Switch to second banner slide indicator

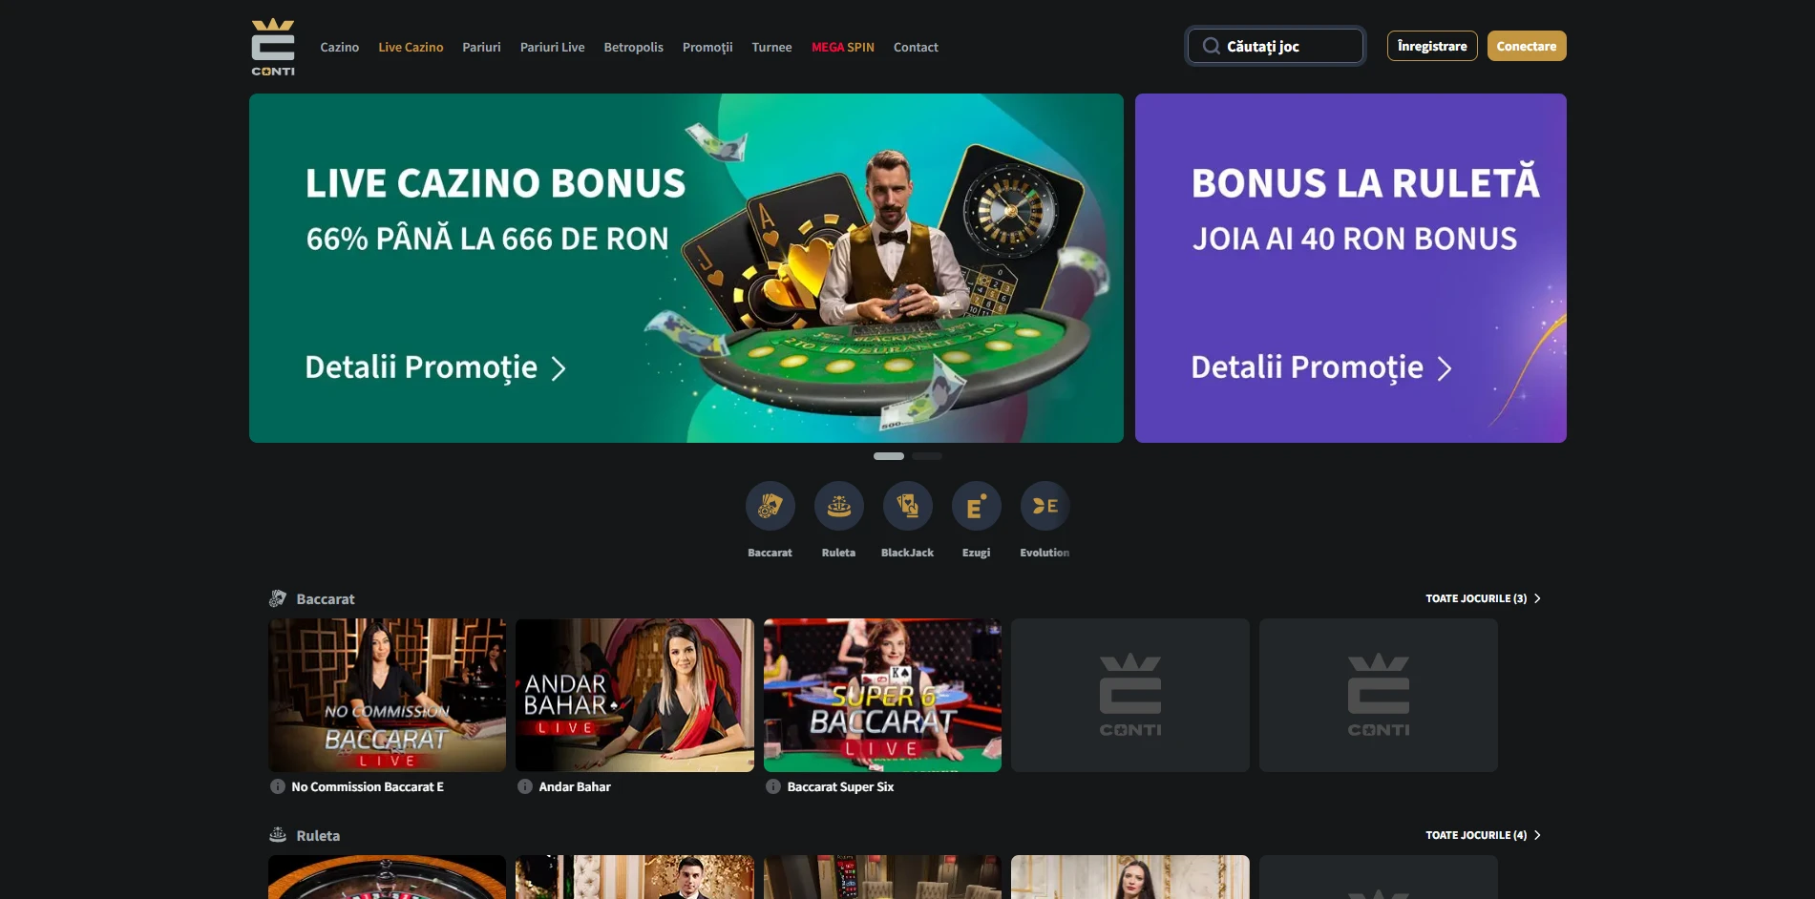[927, 456]
